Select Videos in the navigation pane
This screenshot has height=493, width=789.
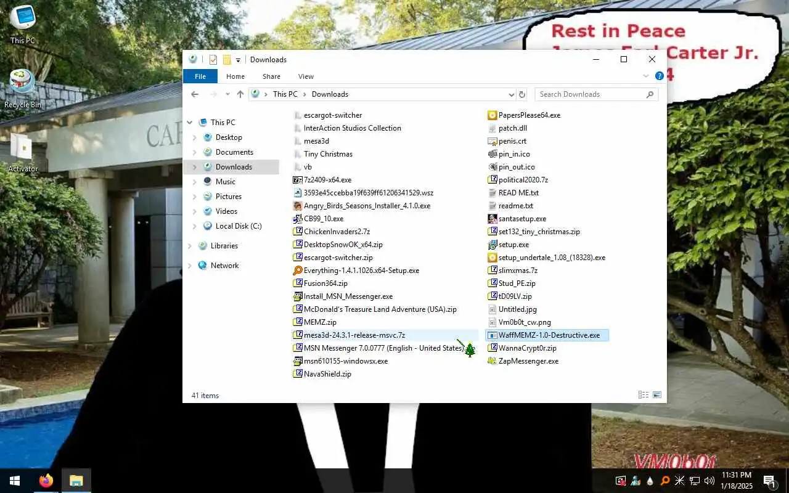(226, 211)
